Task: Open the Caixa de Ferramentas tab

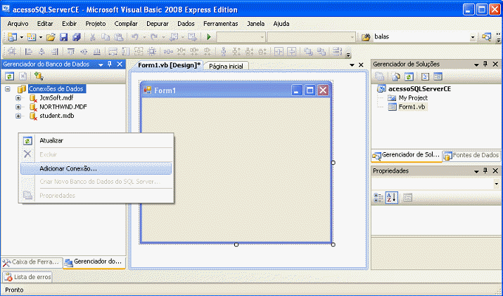Action: [32, 262]
